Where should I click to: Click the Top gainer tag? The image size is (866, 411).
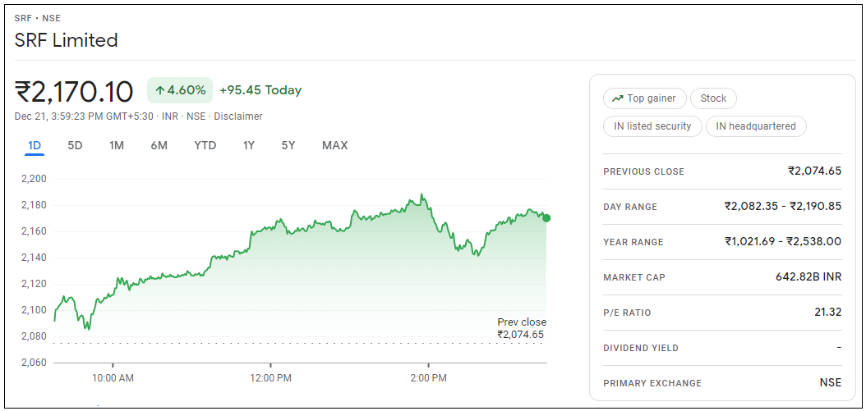pos(644,98)
